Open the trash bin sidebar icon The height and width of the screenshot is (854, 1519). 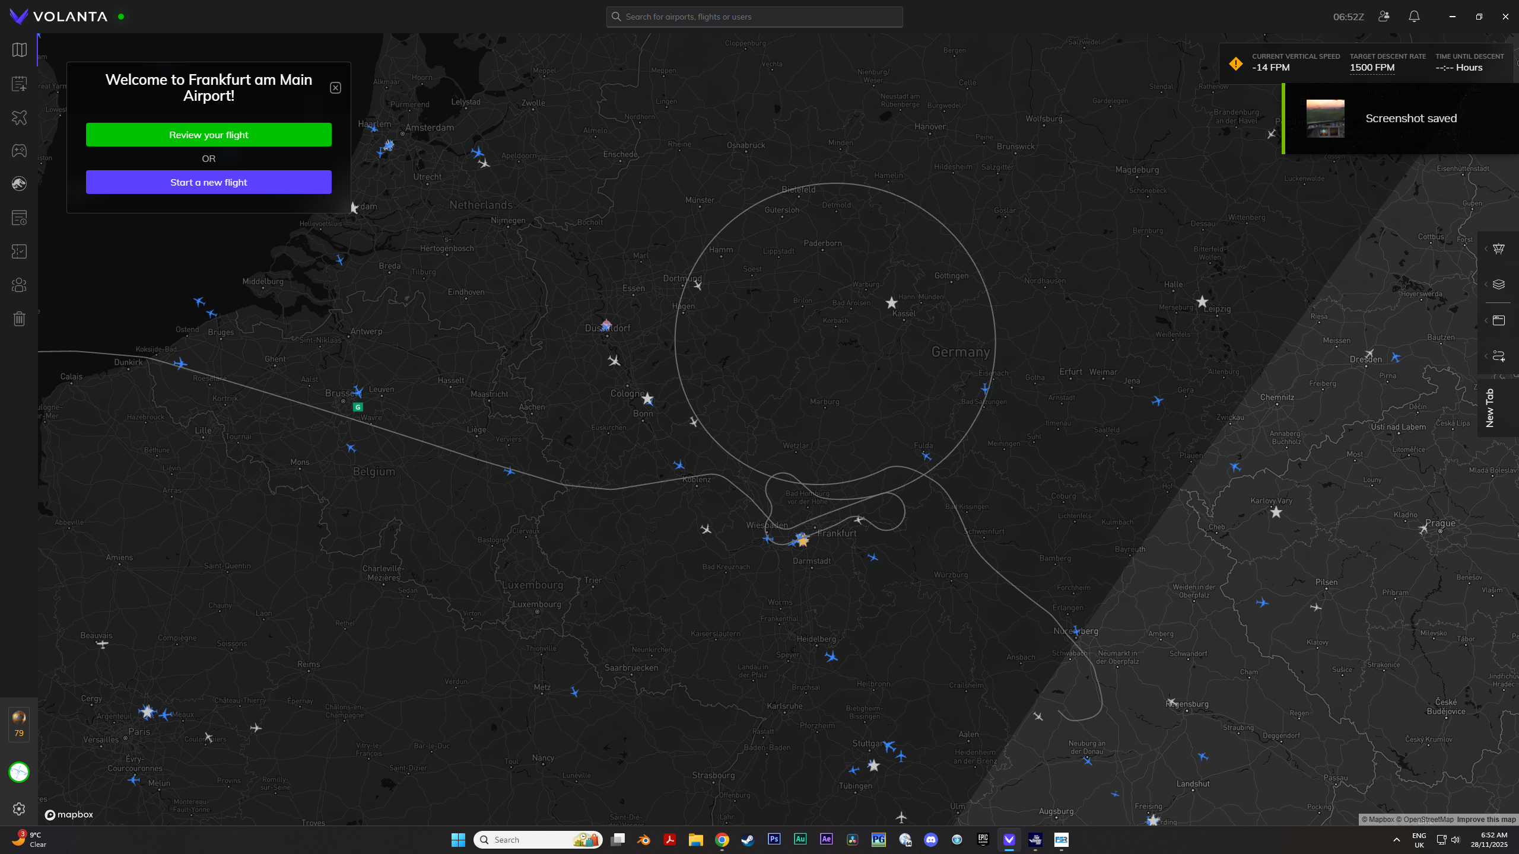click(x=19, y=319)
